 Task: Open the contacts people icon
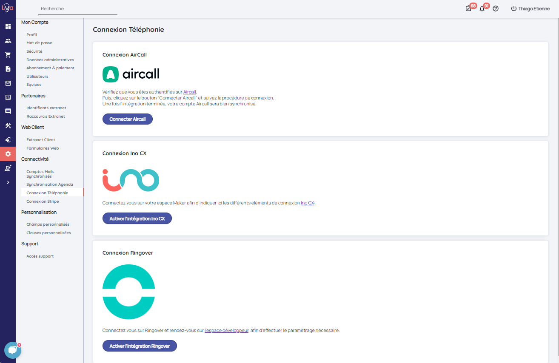tap(8, 41)
